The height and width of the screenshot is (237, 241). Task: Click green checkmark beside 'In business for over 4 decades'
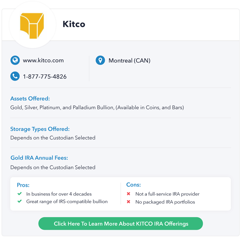tap(20, 193)
